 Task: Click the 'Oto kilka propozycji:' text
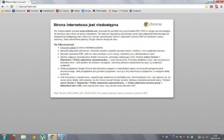[64, 44]
